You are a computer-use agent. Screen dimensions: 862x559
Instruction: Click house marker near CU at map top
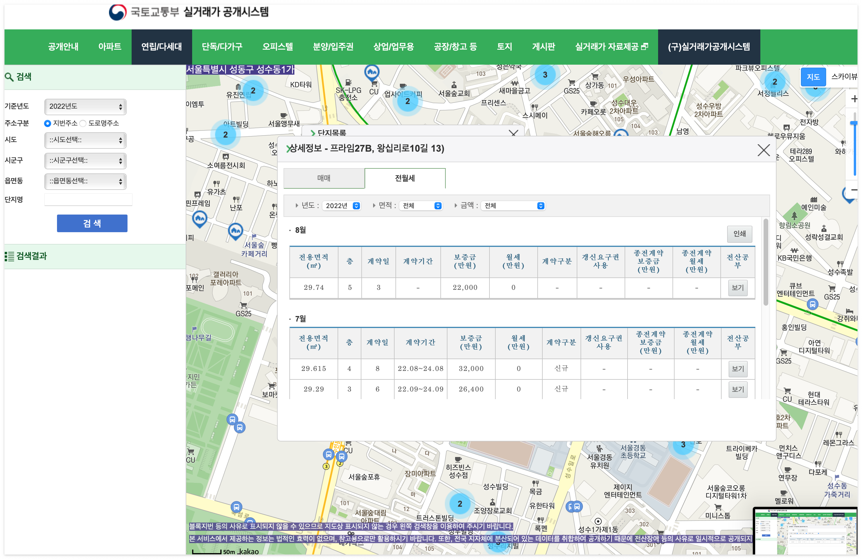tap(372, 73)
